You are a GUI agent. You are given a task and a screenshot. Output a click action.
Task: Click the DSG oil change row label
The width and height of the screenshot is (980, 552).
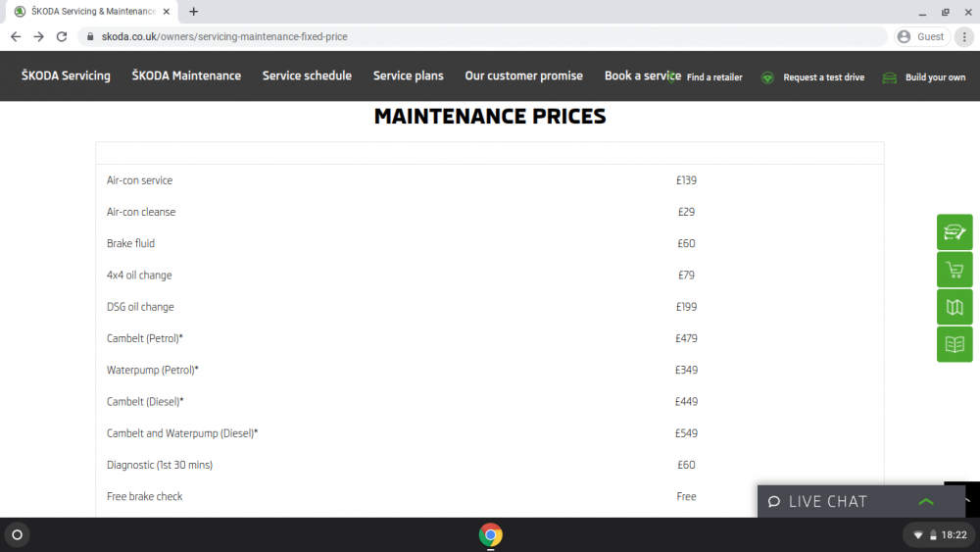pos(140,307)
